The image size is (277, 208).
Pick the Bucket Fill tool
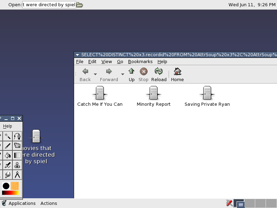8,155
